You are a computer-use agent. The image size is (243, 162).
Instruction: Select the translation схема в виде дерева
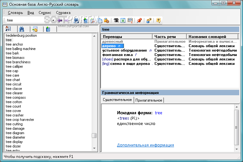[126, 64]
